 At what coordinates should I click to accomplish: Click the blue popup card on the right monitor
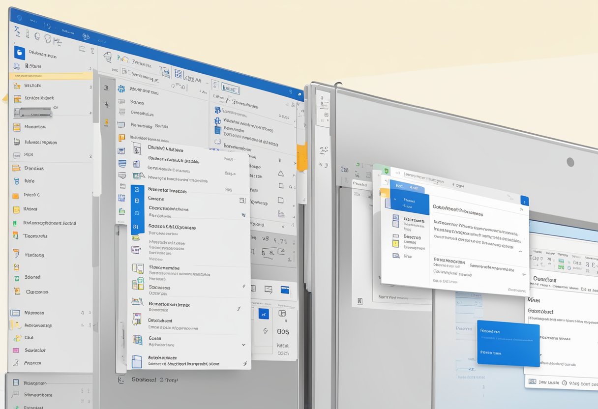508,342
